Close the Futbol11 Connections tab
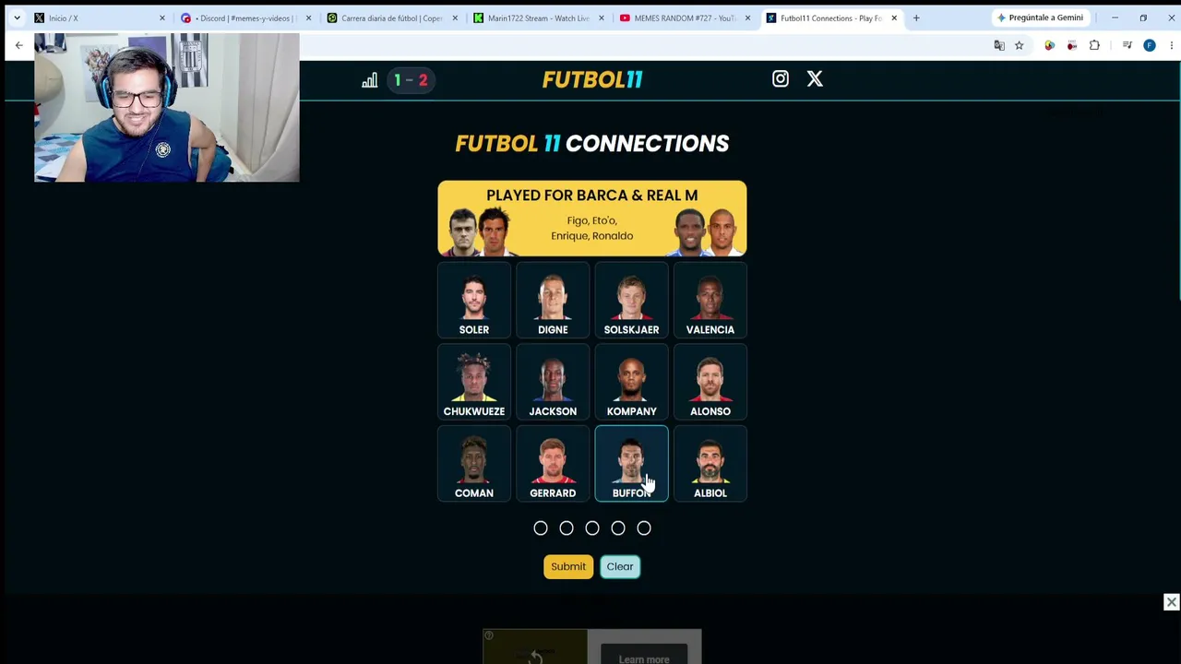The width and height of the screenshot is (1181, 664). [x=894, y=18]
